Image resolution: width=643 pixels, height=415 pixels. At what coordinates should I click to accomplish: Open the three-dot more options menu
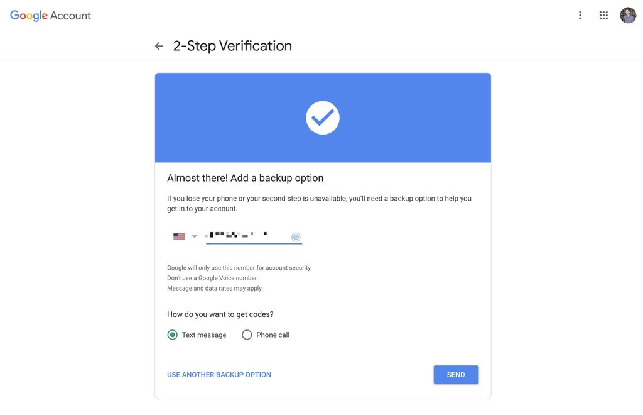[x=580, y=16]
